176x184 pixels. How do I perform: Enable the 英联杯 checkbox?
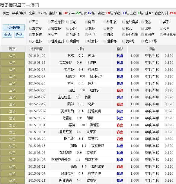coord(30,34)
